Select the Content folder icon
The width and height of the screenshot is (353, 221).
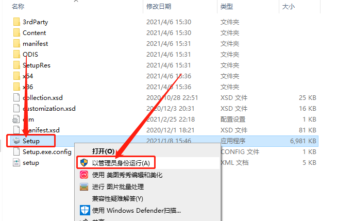16,32
